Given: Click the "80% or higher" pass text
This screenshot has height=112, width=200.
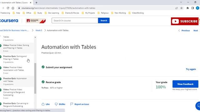Looking at the screenshot, I should (x=56, y=88).
